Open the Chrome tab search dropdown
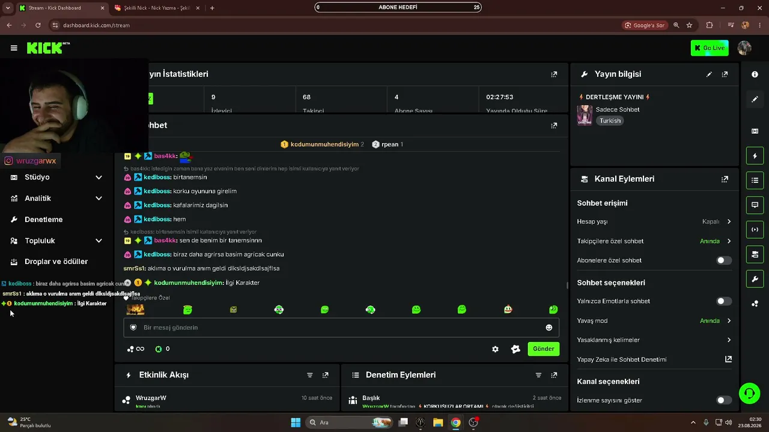This screenshot has width=769, height=432. (x=8, y=8)
